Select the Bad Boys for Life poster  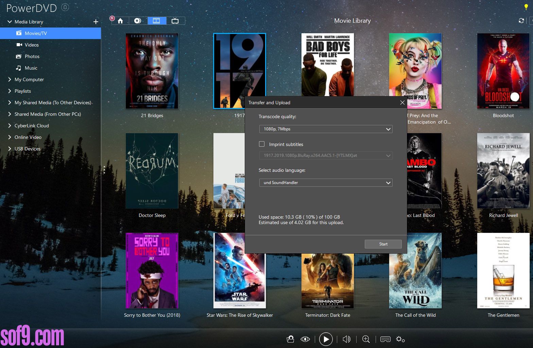coord(328,65)
